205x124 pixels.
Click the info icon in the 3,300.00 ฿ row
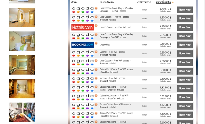(96, 69)
